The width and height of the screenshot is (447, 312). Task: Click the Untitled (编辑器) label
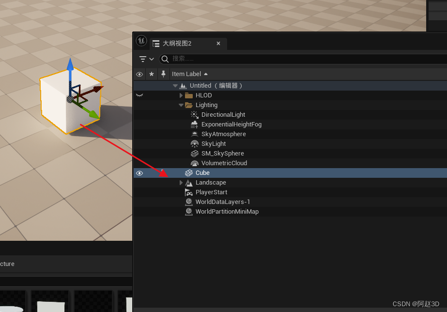point(216,86)
